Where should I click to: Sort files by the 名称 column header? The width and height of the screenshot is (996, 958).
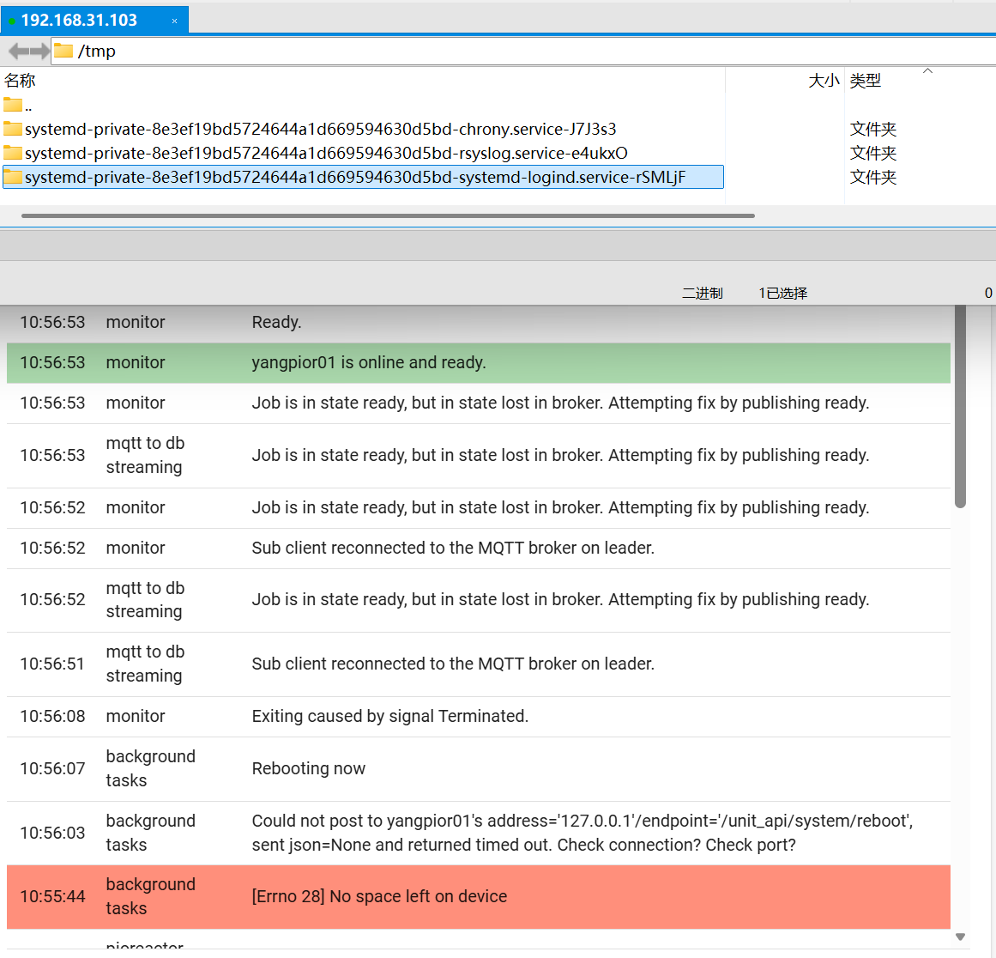tap(21, 81)
